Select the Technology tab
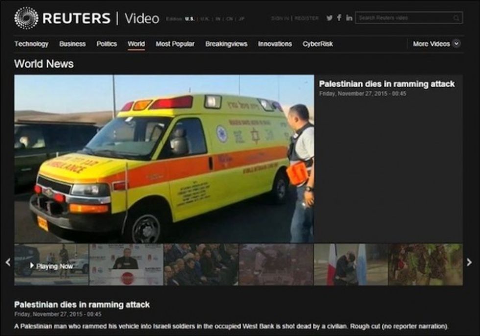Viewport: 480px width, 336px height. 31,44
